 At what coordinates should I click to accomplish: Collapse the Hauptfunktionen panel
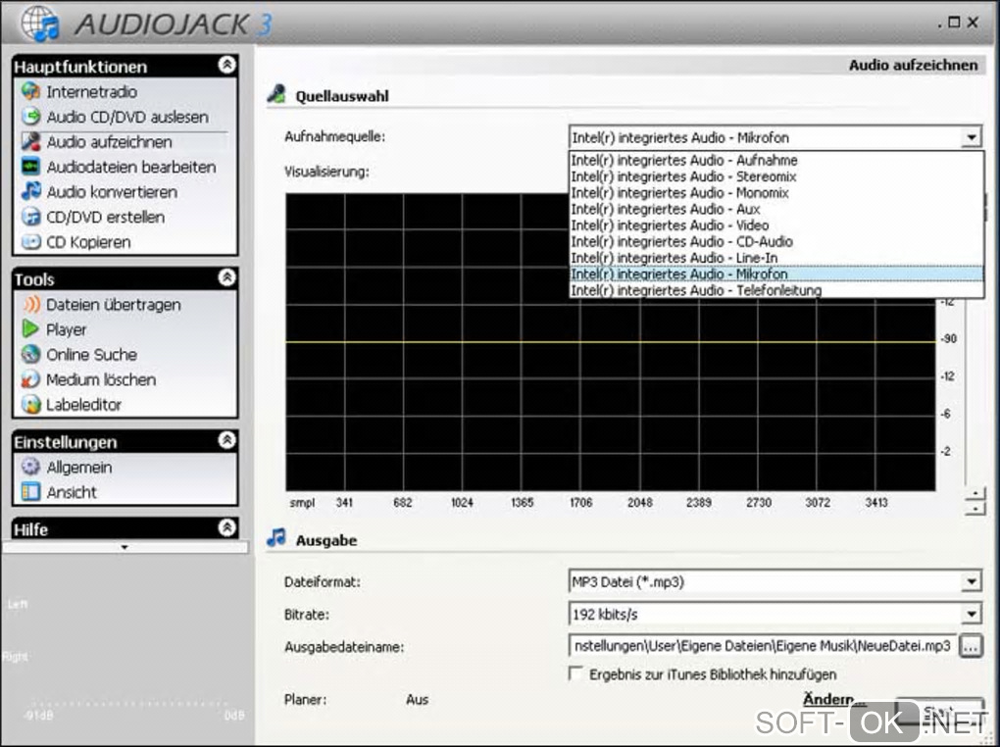click(226, 66)
